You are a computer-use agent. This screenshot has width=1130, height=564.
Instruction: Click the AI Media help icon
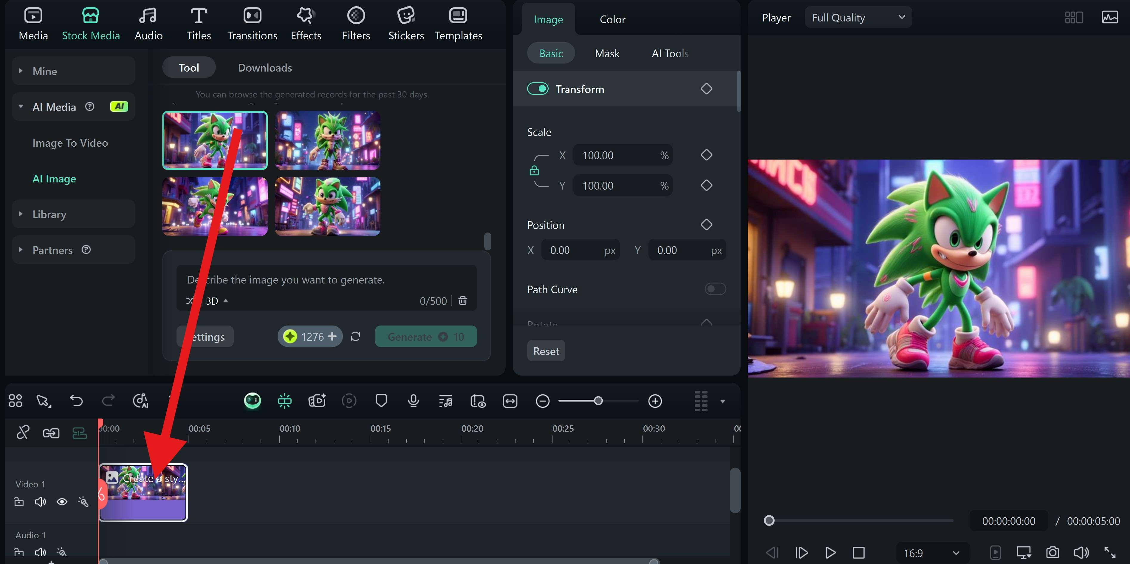point(89,107)
